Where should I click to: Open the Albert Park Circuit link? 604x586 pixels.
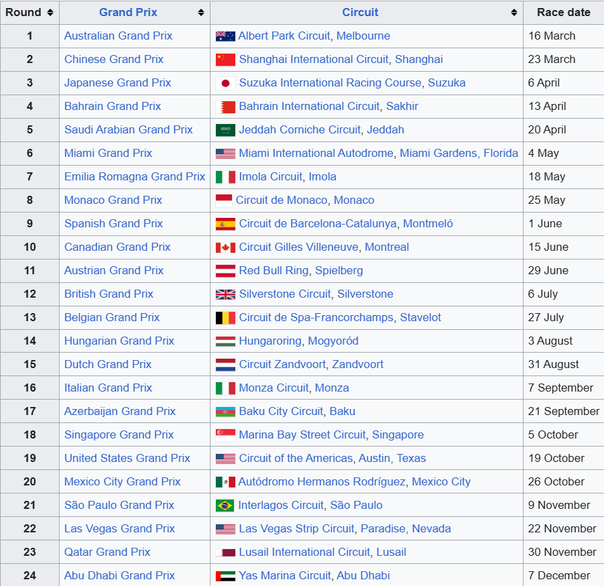(284, 36)
